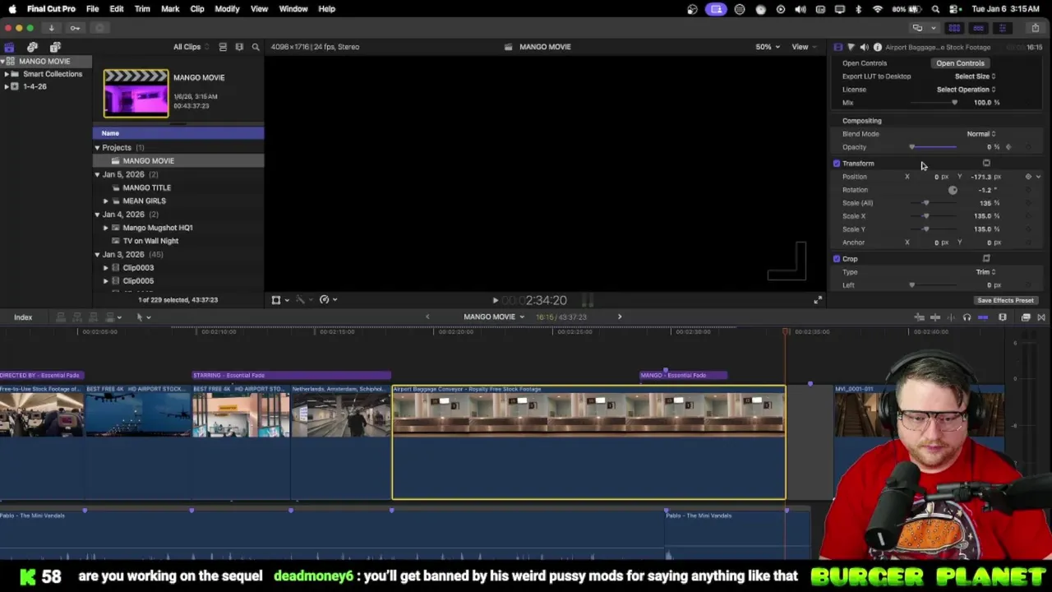Screen dimensions: 1052x592
Task: Click the viewer play button
Action: (x=495, y=300)
